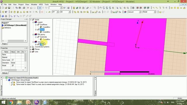Click the Select Object mode icon
The width and height of the screenshot is (187, 105).
coord(40,8)
